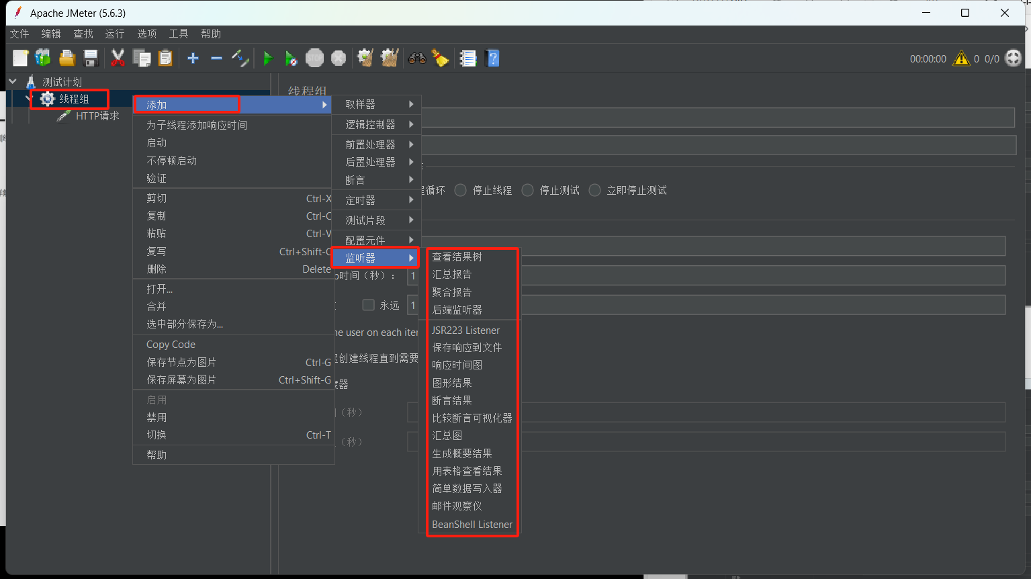The width and height of the screenshot is (1031, 579).
Task: Click the Search binoculars icon
Action: (x=416, y=58)
